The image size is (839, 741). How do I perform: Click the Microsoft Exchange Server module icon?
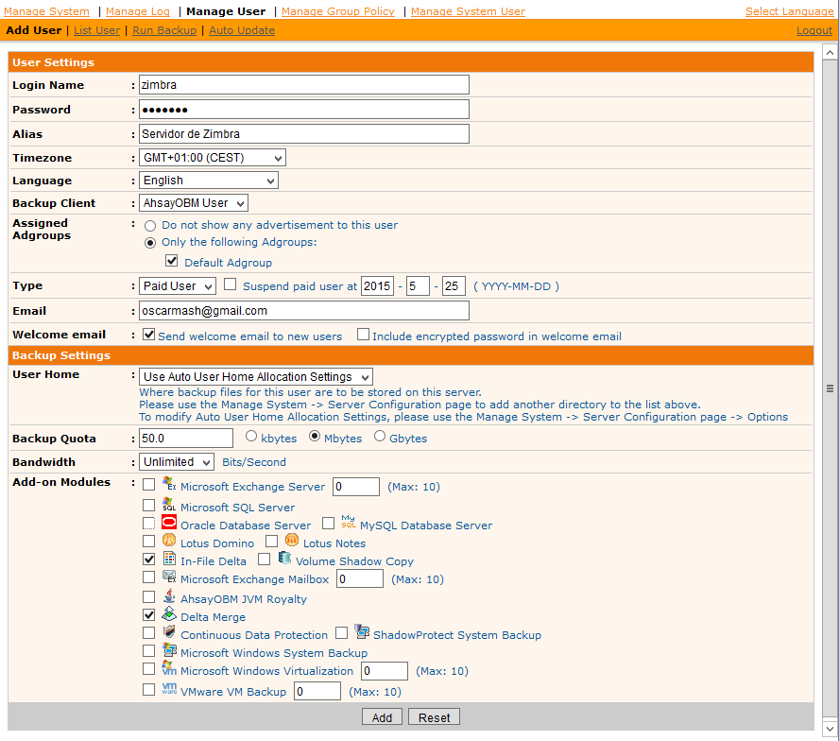click(x=169, y=484)
